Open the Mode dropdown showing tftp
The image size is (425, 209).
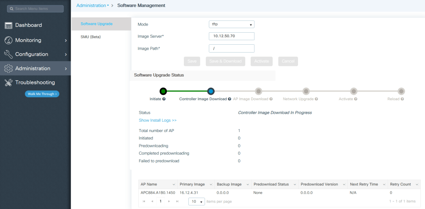(x=231, y=24)
